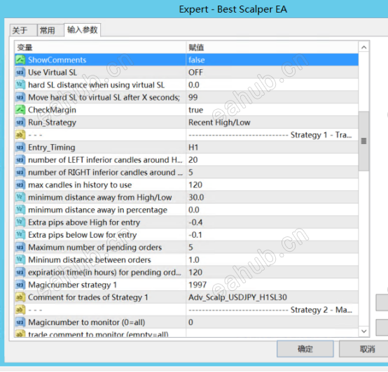Click the Strategy 2 separator value text
The image size is (388, 372).
pos(270,310)
